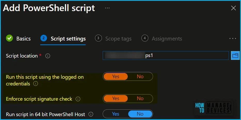
Task: Set logged on credentials option to Yes
Action: 116,76
